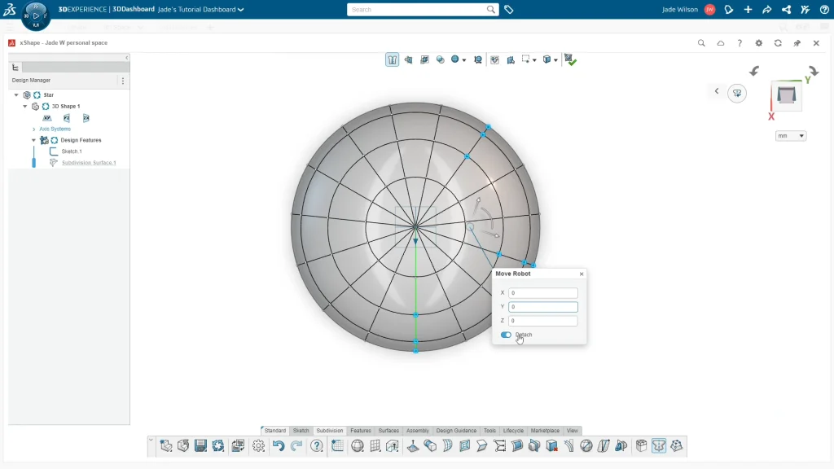
Task: Open the selection box dropdown arrow
Action: coord(535,59)
